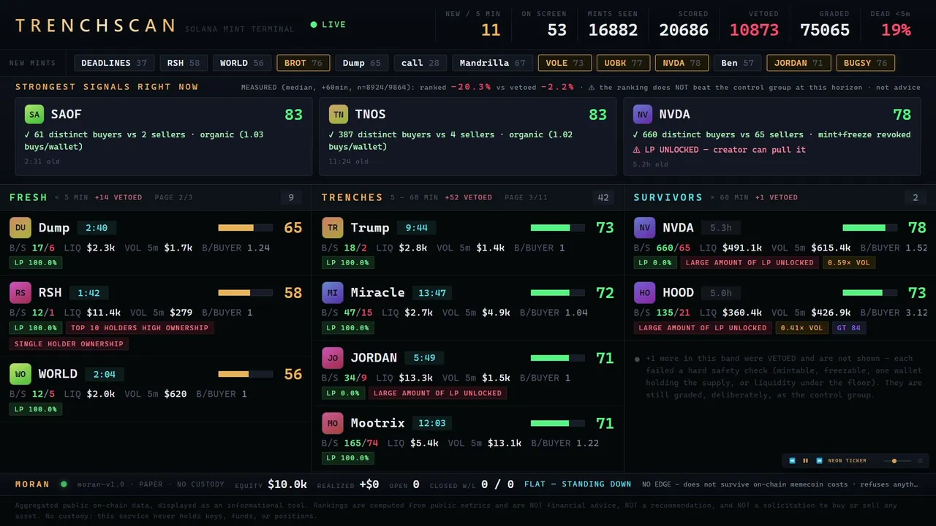This screenshot has width=936, height=526.
Task: Click the JORDAN token JO avatar
Action: [x=333, y=358]
